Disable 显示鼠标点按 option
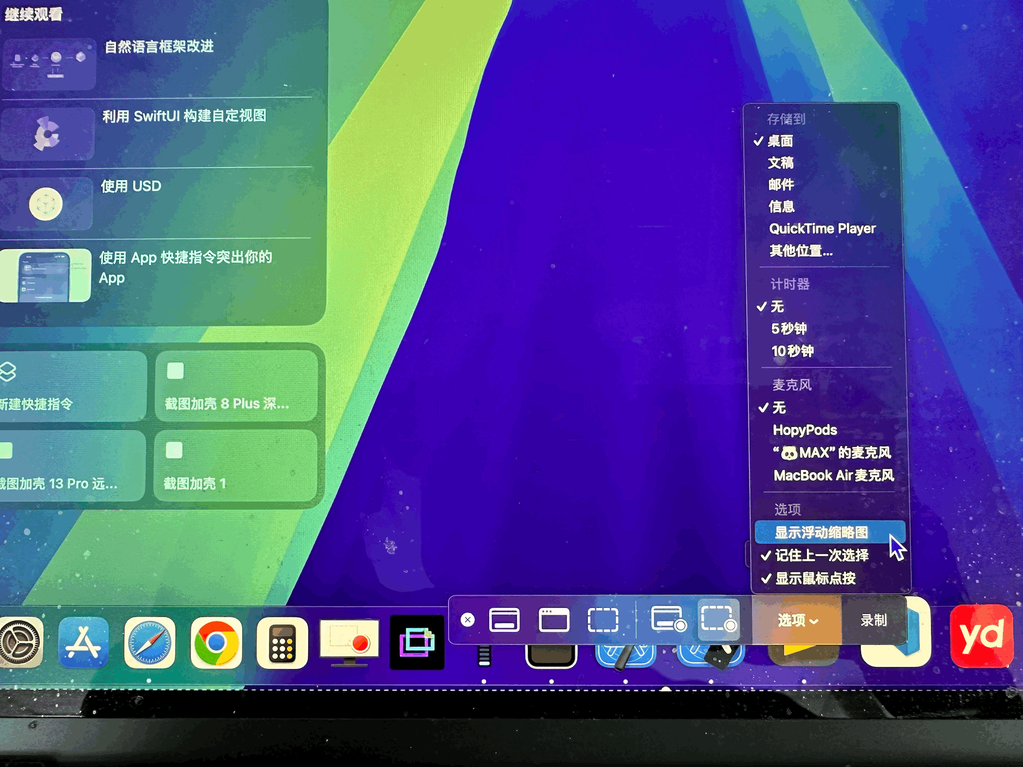This screenshot has height=767, width=1023. pyautogui.click(x=815, y=578)
